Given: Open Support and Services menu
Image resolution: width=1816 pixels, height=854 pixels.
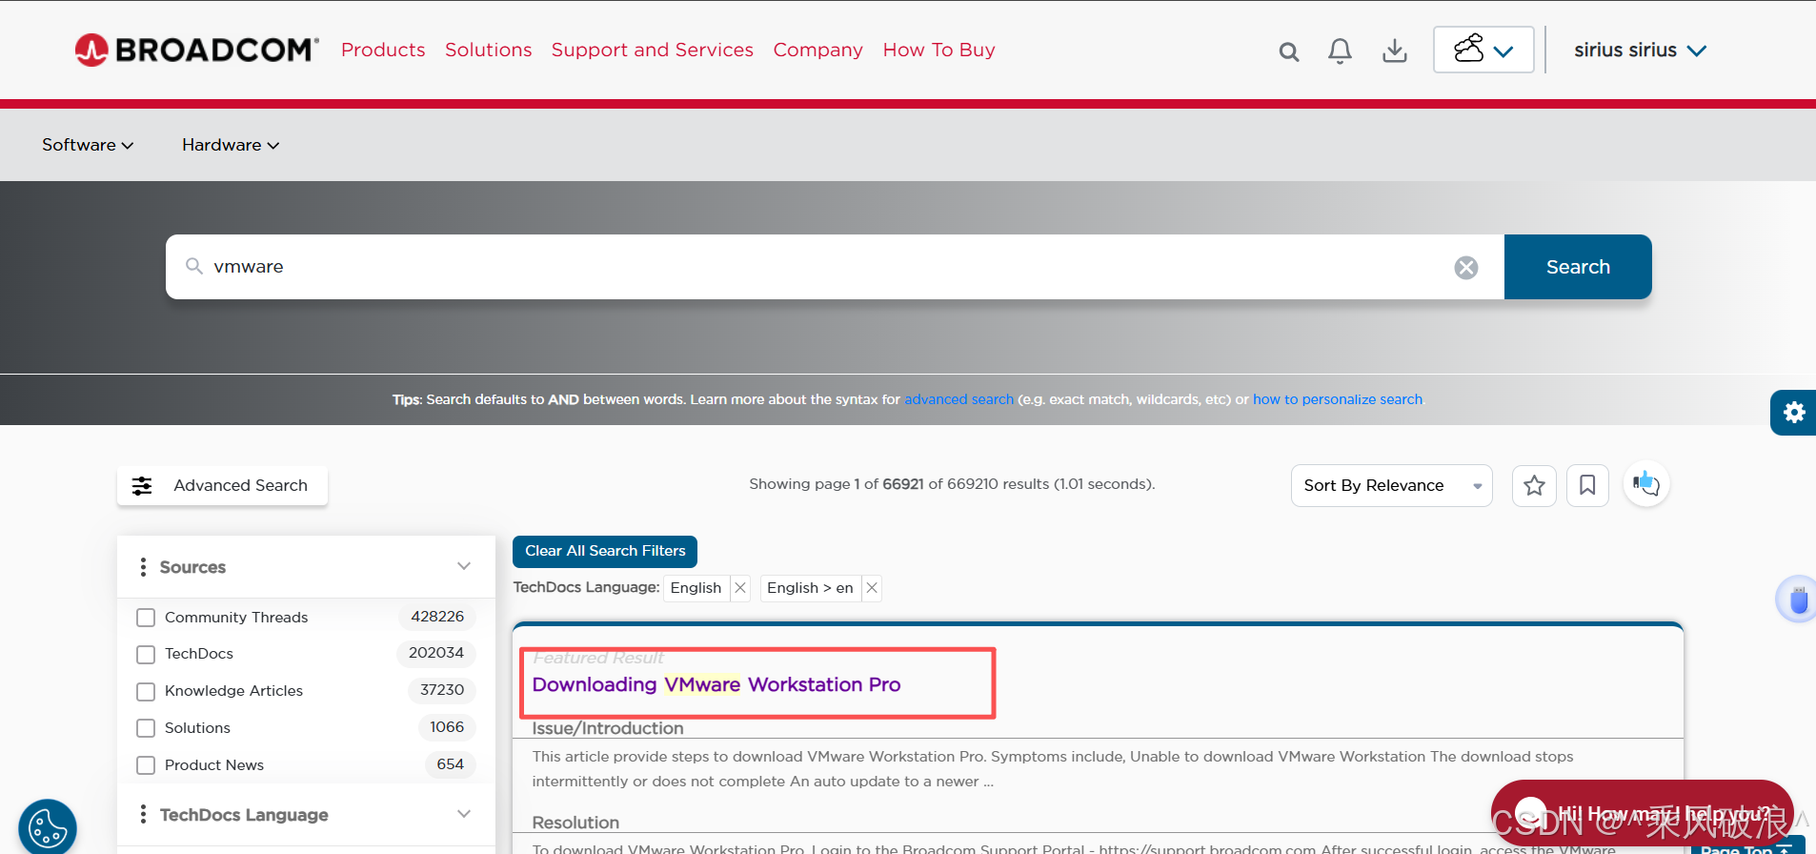Looking at the screenshot, I should pos(652,50).
